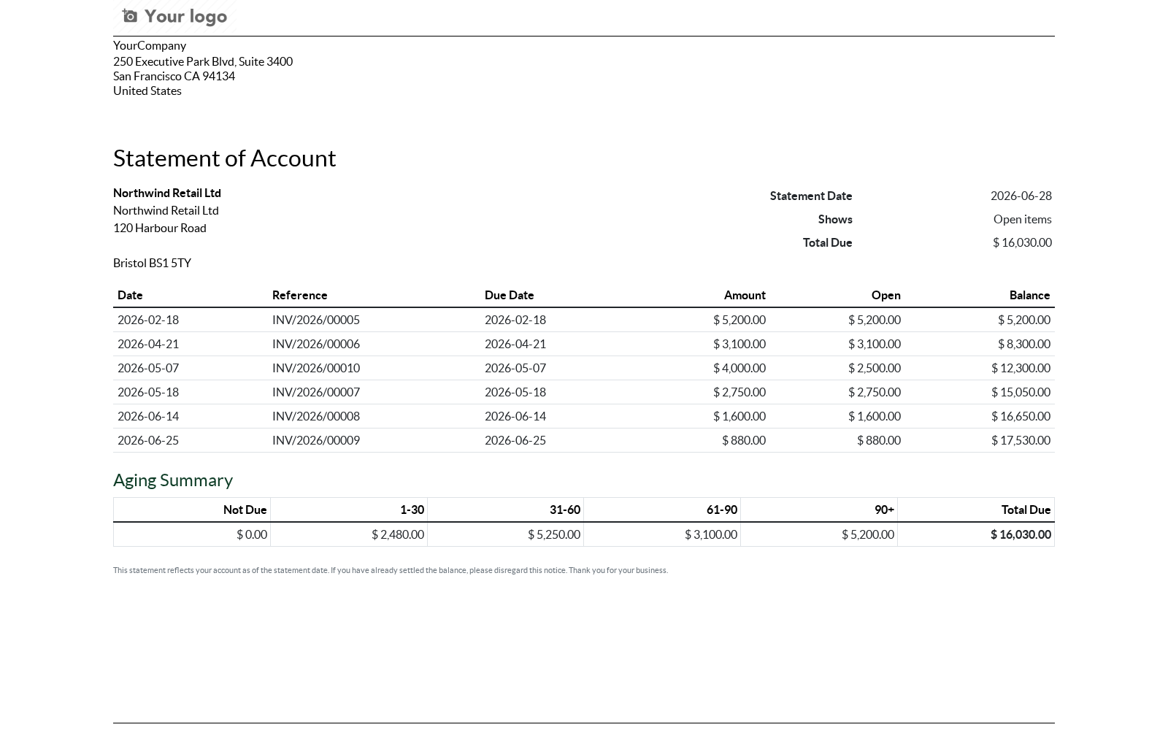The width and height of the screenshot is (1168, 730).
Task: Click the $ 17,530.00 final balance
Action: [x=1021, y=440]
